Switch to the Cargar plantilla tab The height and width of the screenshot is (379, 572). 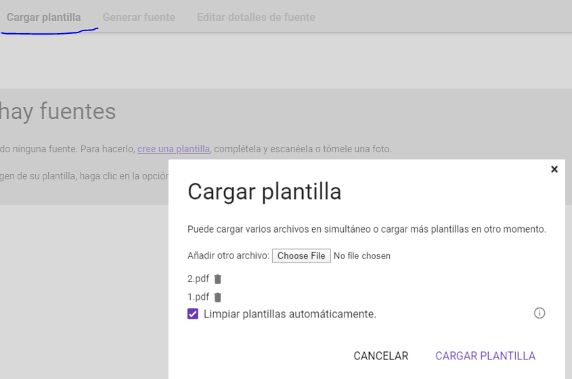point(44,17)
